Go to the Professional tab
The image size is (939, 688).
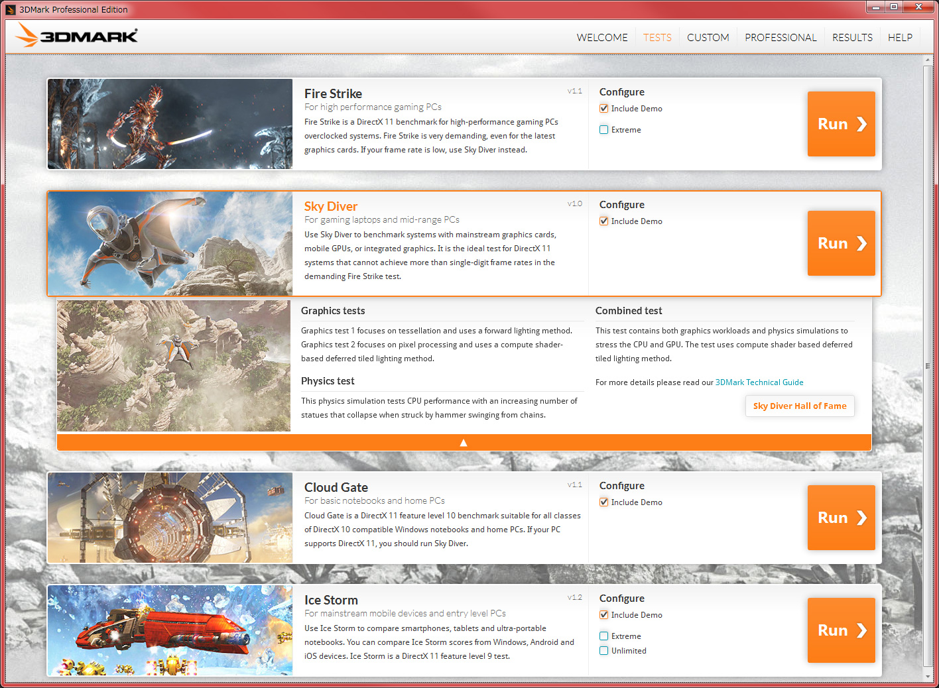[781, 38]
